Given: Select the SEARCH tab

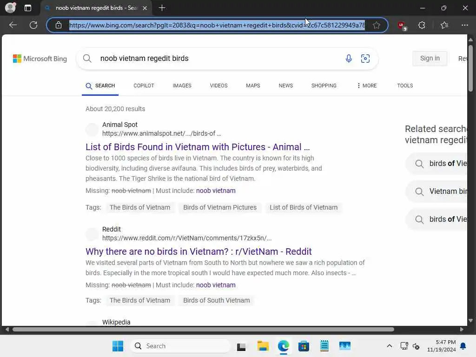Looking at the screenshot, I should (100, 86).
